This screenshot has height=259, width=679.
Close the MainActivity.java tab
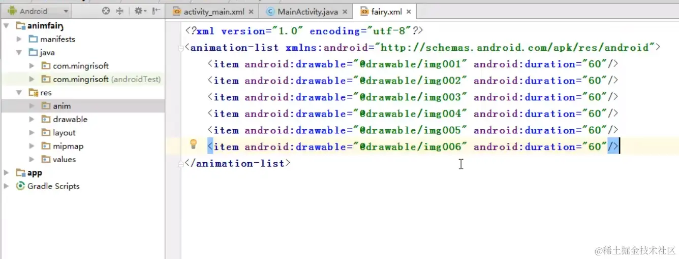(x=345, y=12)
